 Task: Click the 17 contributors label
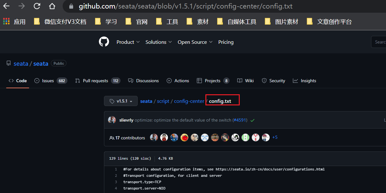pos(130,138)
